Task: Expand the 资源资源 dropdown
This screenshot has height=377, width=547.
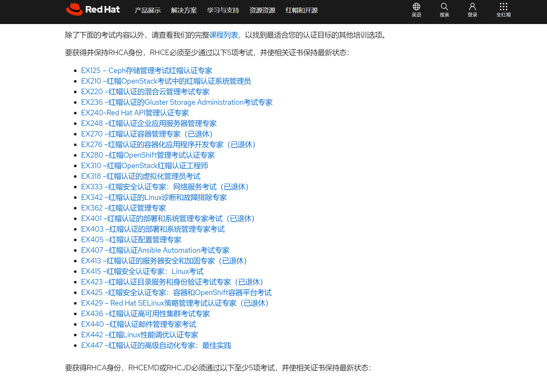Action: coord(262,10)
